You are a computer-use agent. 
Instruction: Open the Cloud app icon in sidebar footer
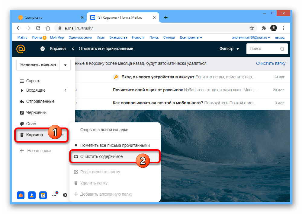21,195
